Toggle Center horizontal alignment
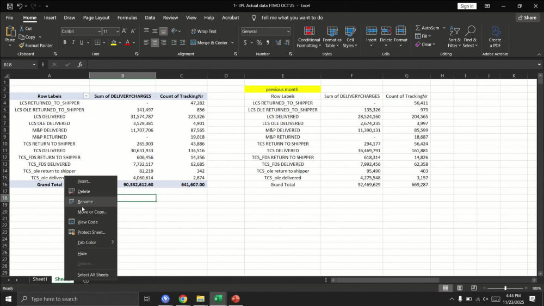This screenshot has height=306, width=544. click(x=154, y=42)
